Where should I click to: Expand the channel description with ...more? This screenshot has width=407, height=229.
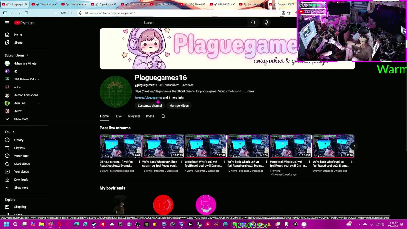pos(250,91)
